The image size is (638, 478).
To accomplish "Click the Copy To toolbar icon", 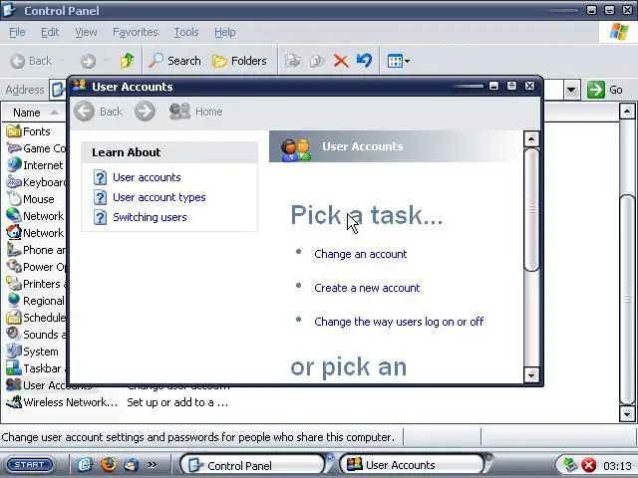I will 317,61.
